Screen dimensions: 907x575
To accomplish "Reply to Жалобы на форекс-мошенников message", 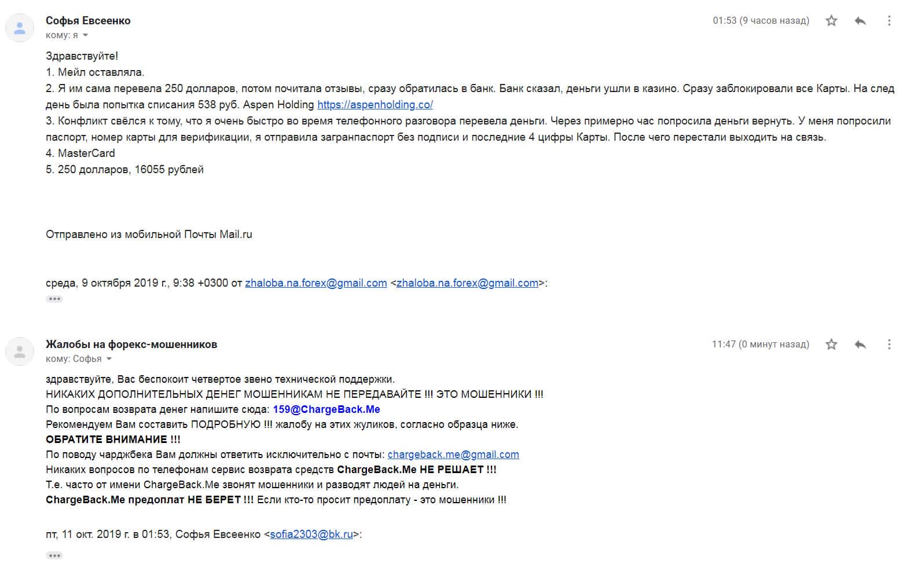I will coord(860,345).
